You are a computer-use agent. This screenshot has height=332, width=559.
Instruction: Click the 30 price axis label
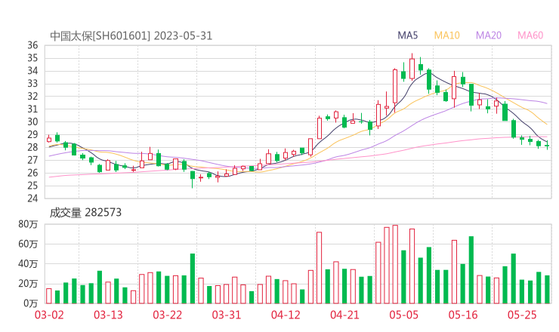pyautogui.click(x=32, y=121)
